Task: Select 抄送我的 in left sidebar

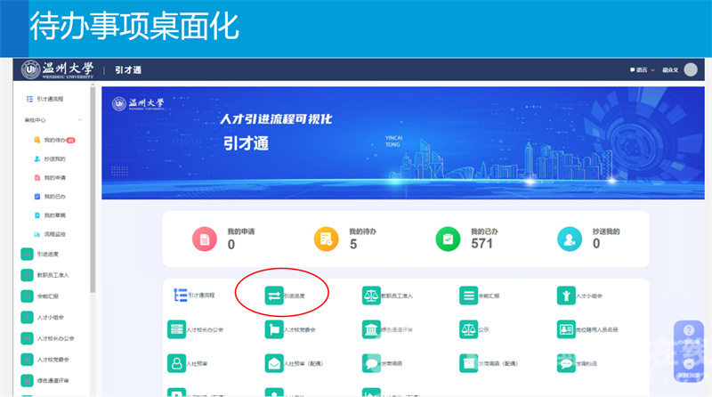Action: point(50,159)
